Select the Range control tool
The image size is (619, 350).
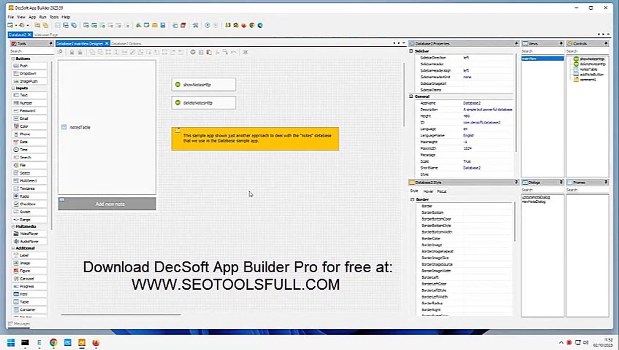[30, 220]
